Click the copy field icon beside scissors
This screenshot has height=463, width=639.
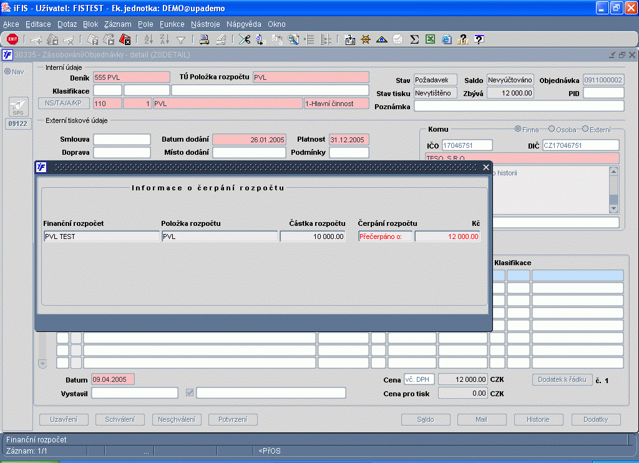[261, 39]
